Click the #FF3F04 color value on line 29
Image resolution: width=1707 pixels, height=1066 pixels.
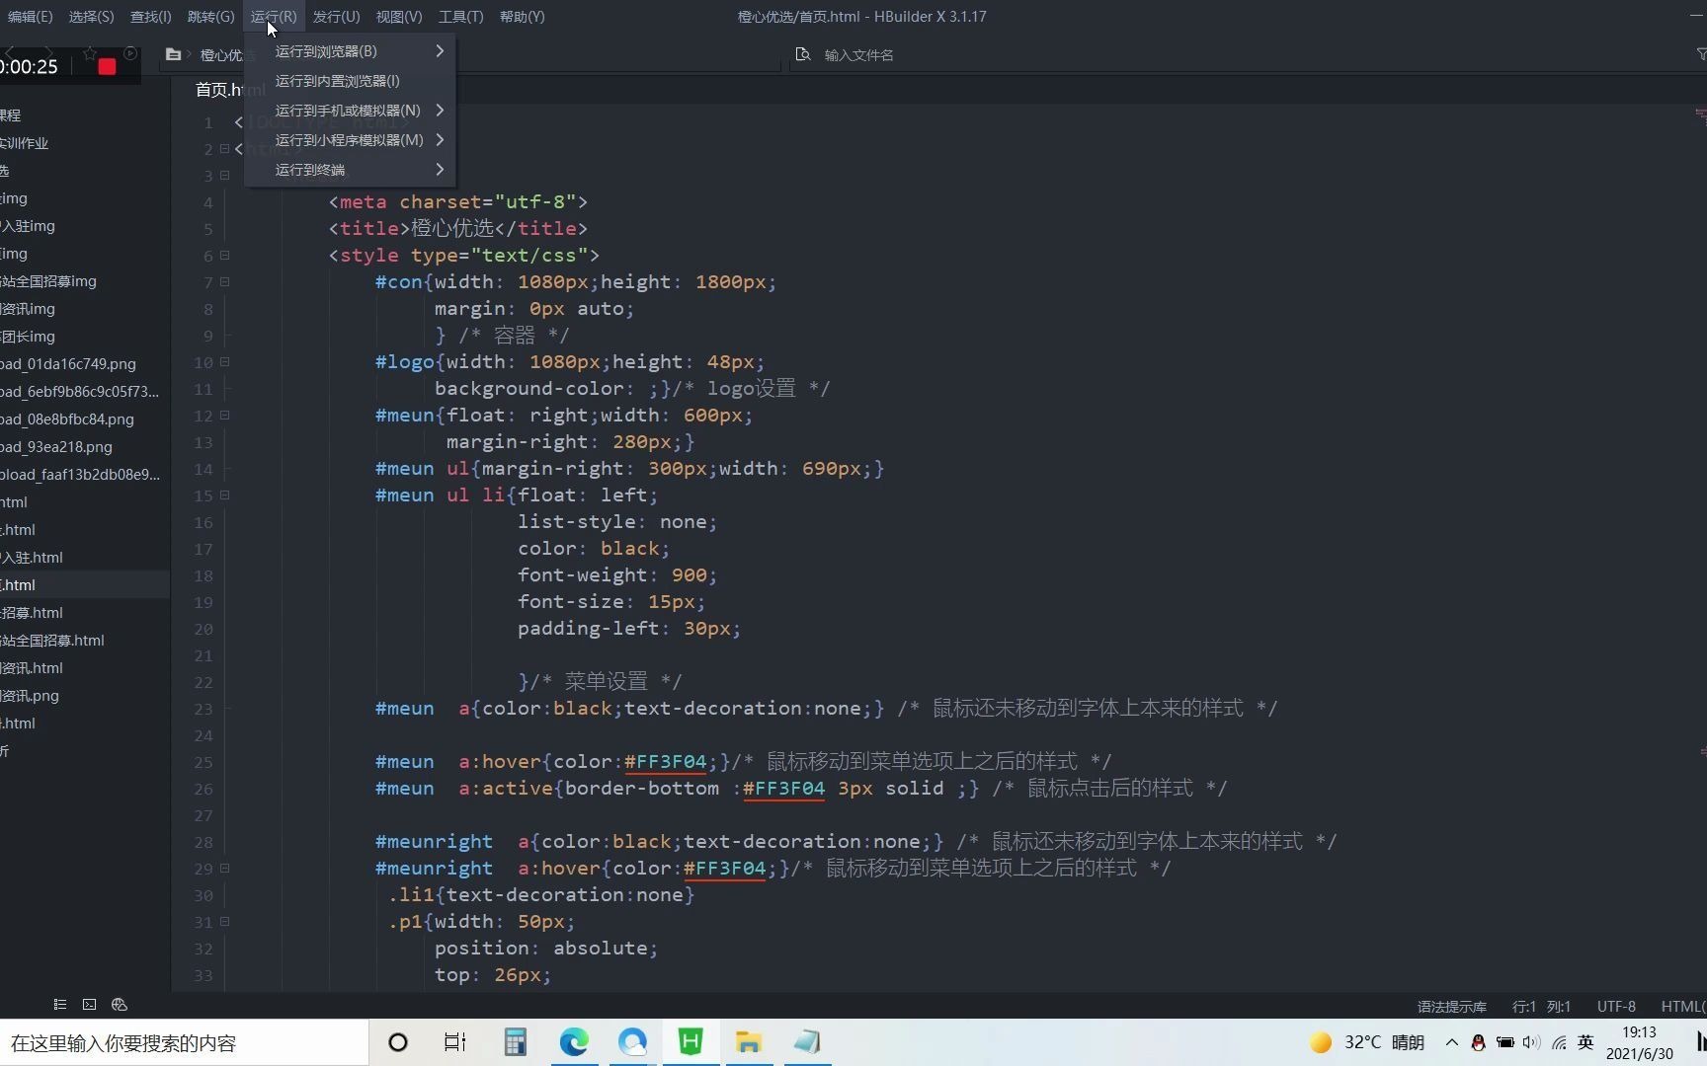724,868
